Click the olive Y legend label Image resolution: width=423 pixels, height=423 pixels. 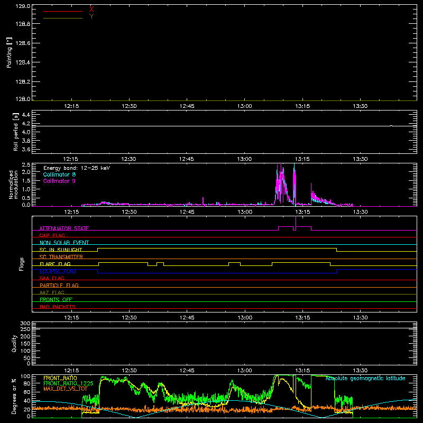pos(91,16)
